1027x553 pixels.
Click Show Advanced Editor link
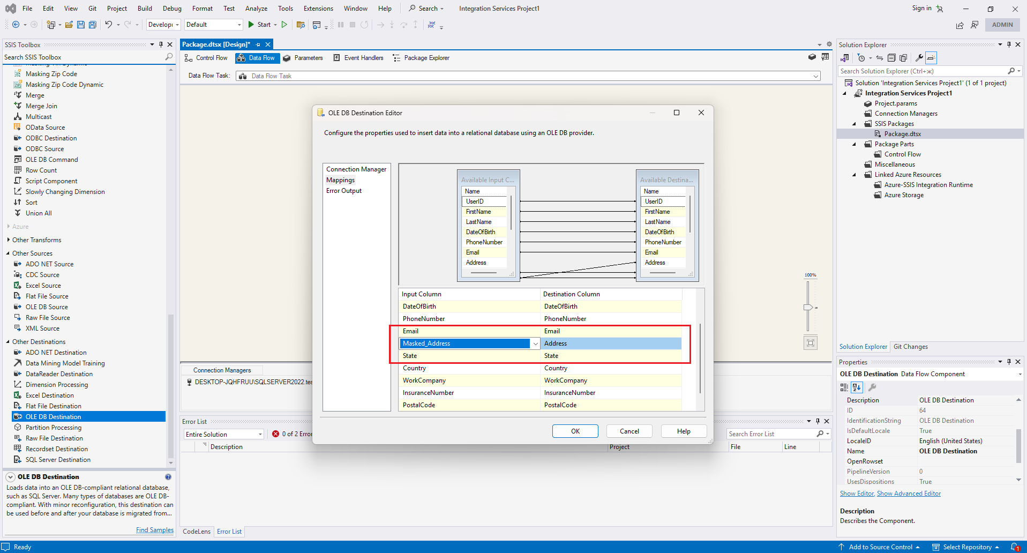pos(909,494)
